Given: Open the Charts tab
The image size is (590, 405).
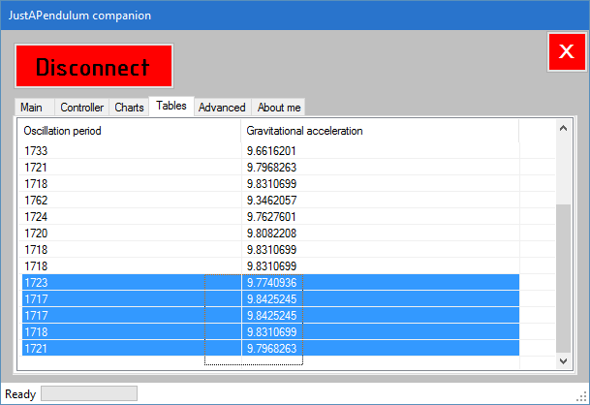Looking at the screenshot, I should coord(129,108).
